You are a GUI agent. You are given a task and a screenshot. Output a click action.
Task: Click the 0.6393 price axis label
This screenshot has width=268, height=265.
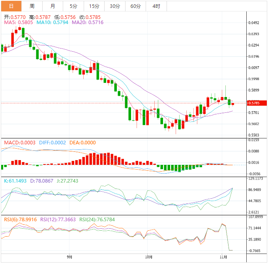(254, 34)
